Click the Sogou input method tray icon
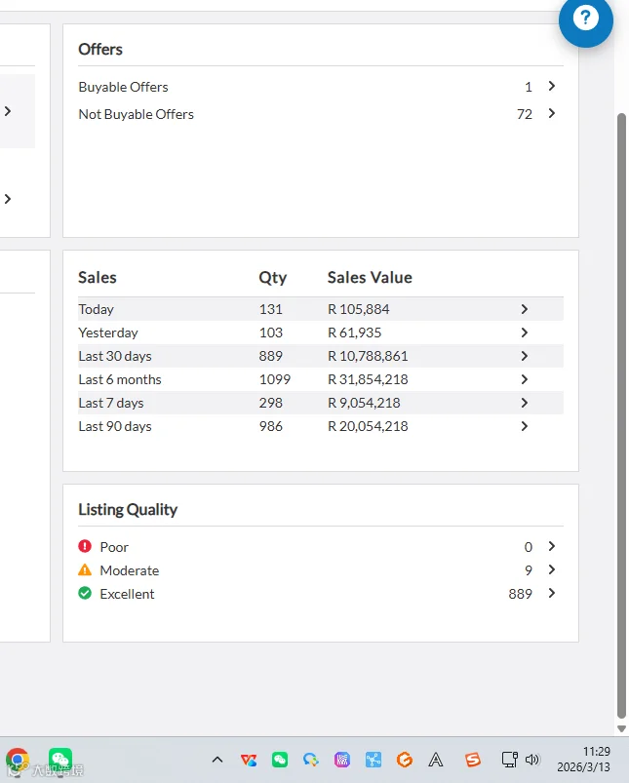This screenshot has height=783, width=629. coord(473,760)
